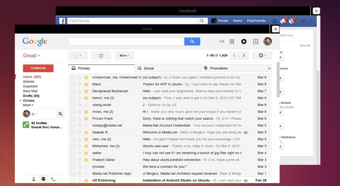The width and height of the screenshot is (340, 186).
Task: Open Facebook account menu dropdown arrow
Action: click(311, 21)
